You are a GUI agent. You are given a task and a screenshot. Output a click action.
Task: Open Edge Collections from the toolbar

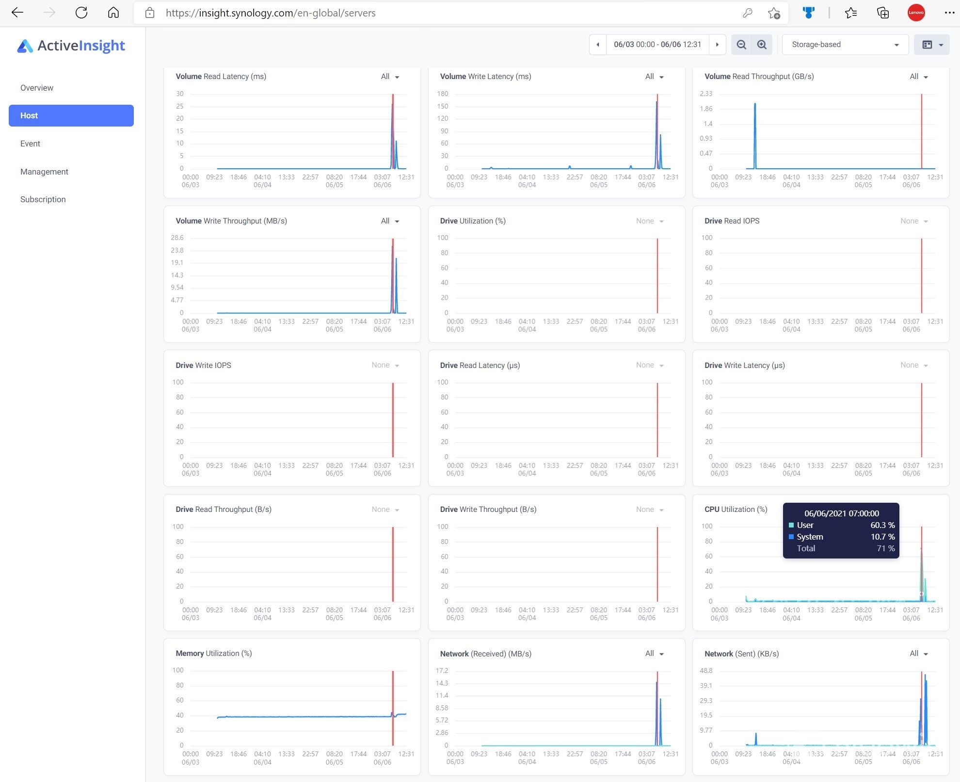882,13
